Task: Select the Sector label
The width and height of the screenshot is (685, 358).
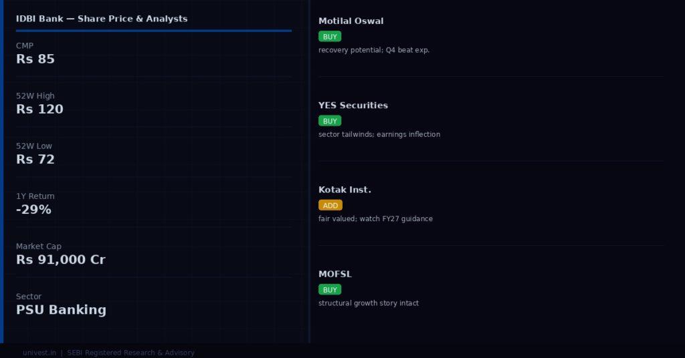Action: tap(29, 297)
